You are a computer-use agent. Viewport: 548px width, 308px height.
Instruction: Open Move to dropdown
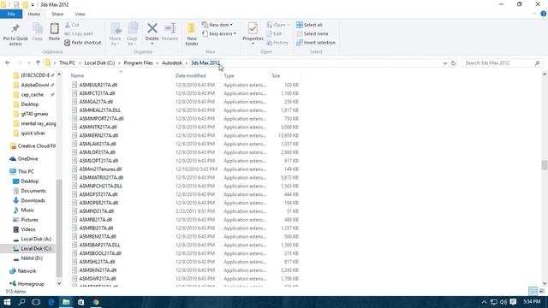coord(115,41)
